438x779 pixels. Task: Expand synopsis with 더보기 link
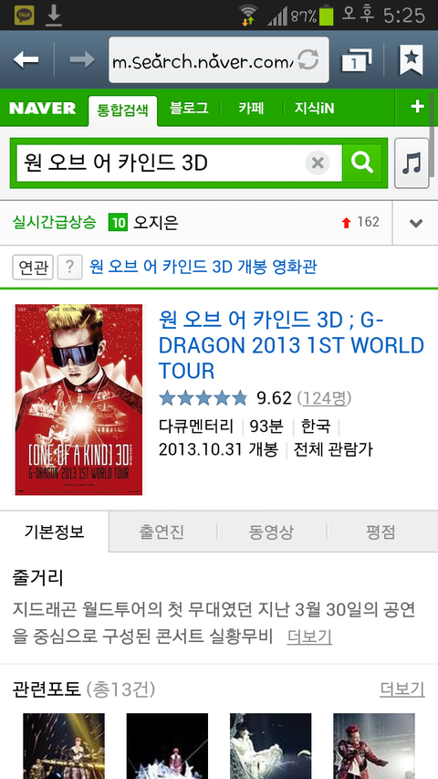(x=309, y=637)
